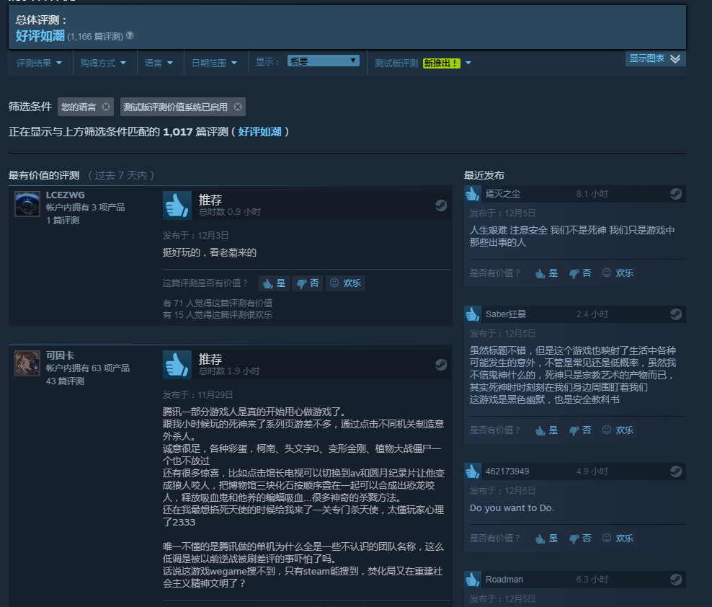The image size is (712, 607).
Task: Click thumbs-up 是 on Saber狂暴's review
Action: coord(546,430)
